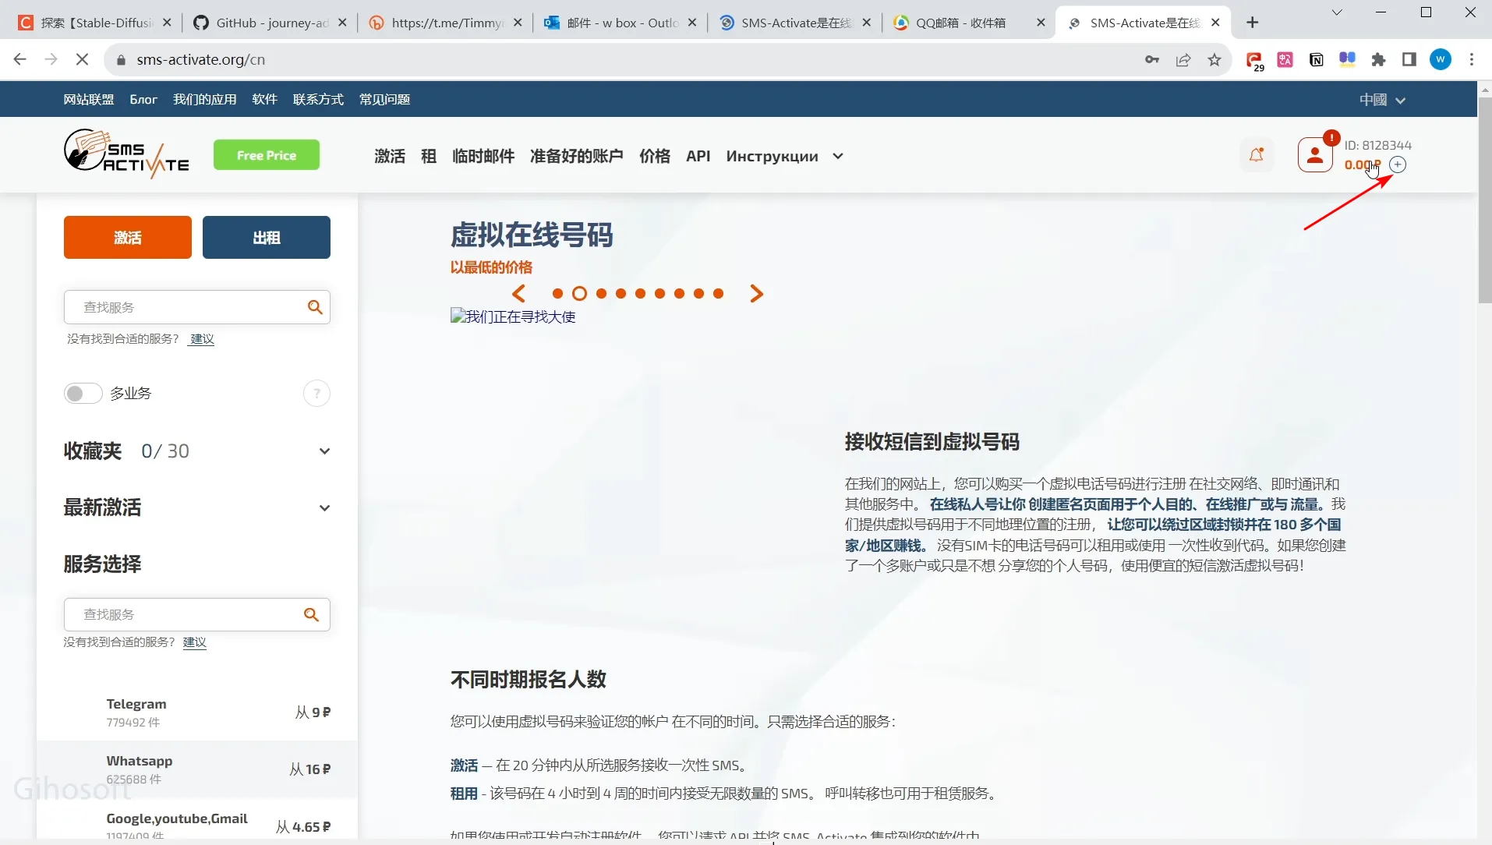Open a new browser tab
The height and width of the screenshot is (845, 1492).
click(1253, 23)
